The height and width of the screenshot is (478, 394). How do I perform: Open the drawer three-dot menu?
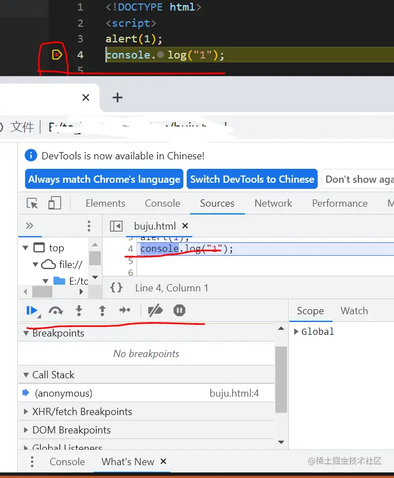[32, 461]
